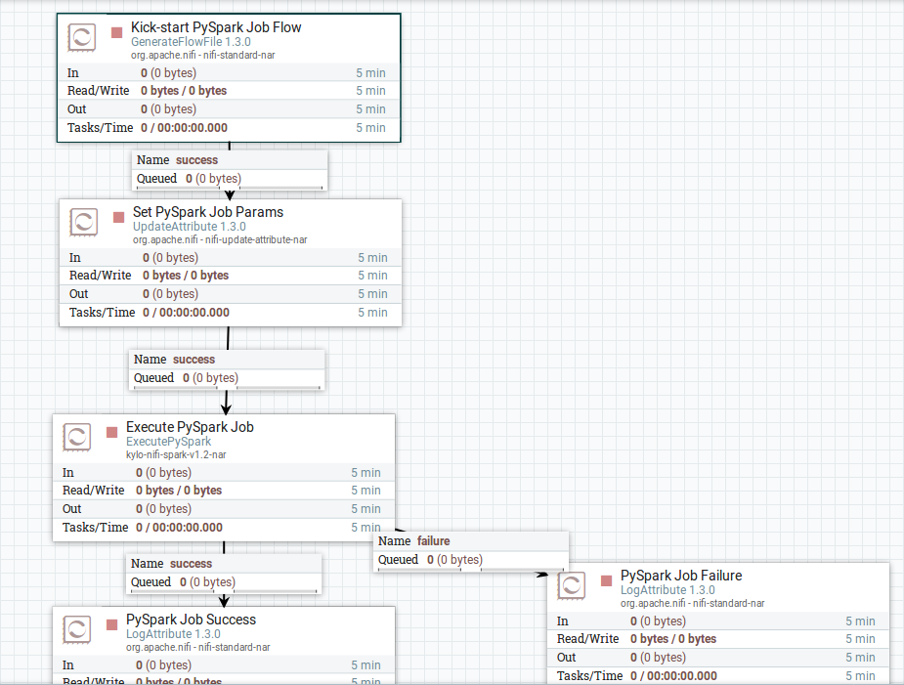This screenshot has width=904, height=685.
Task: Select the ExecutePySpark icon on Execute PySpark Job
Action: tap(76, 438)
